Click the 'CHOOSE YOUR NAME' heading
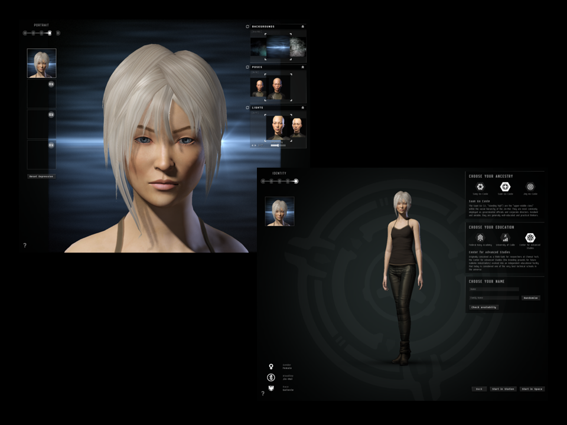This screenshot has height=425, width=567. coord(487,282)
